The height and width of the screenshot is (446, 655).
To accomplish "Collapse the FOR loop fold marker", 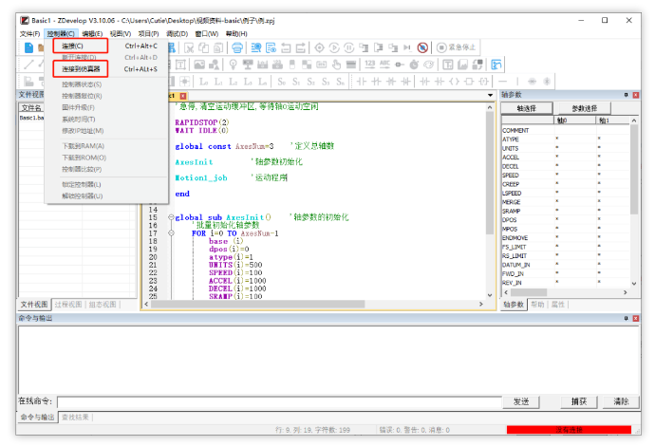I will 171,233.
